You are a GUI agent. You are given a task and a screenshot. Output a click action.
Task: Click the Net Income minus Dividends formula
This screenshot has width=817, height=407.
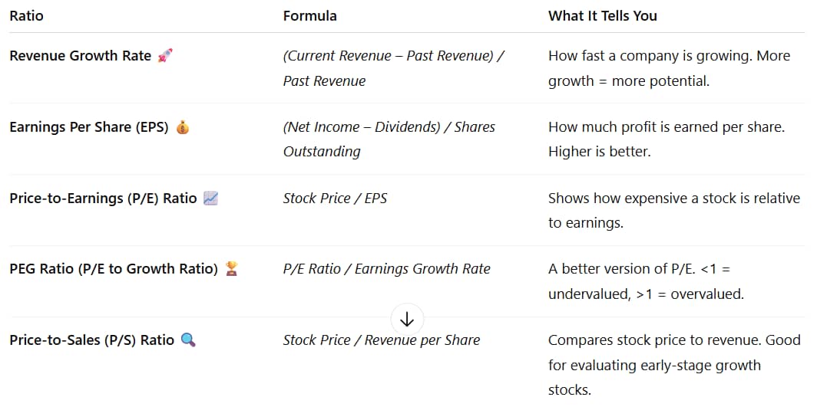[389, 139]
